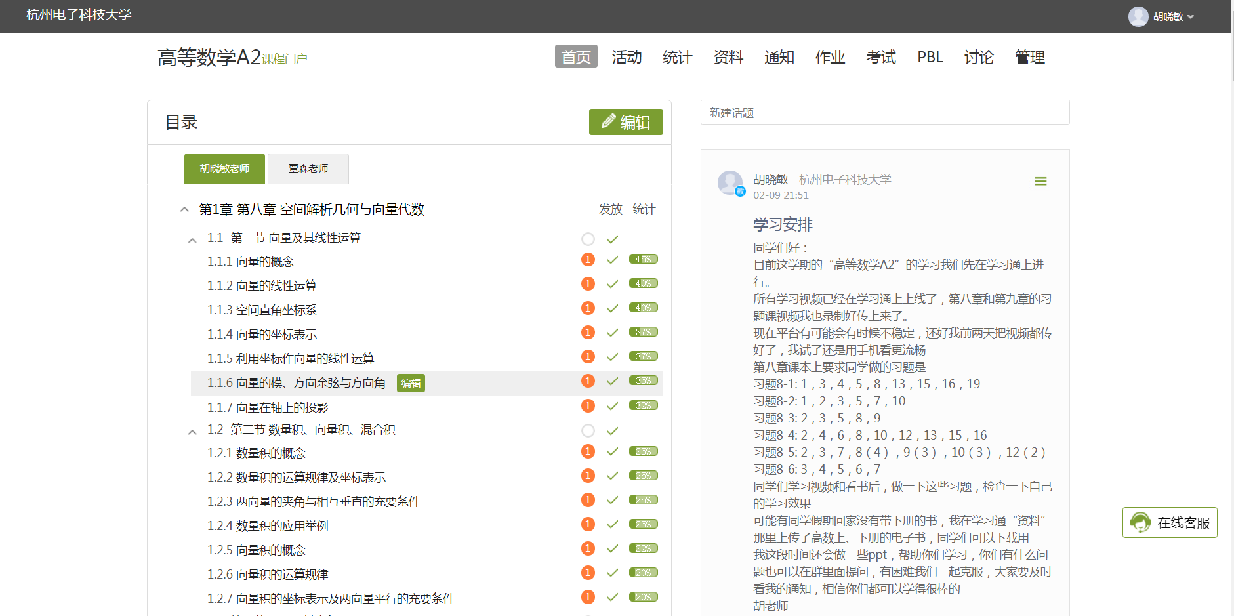The height and width of the screenshot is (616, 1234).
Task: Click the green 编辑 button in 目录 header
Action: [626, 122]
